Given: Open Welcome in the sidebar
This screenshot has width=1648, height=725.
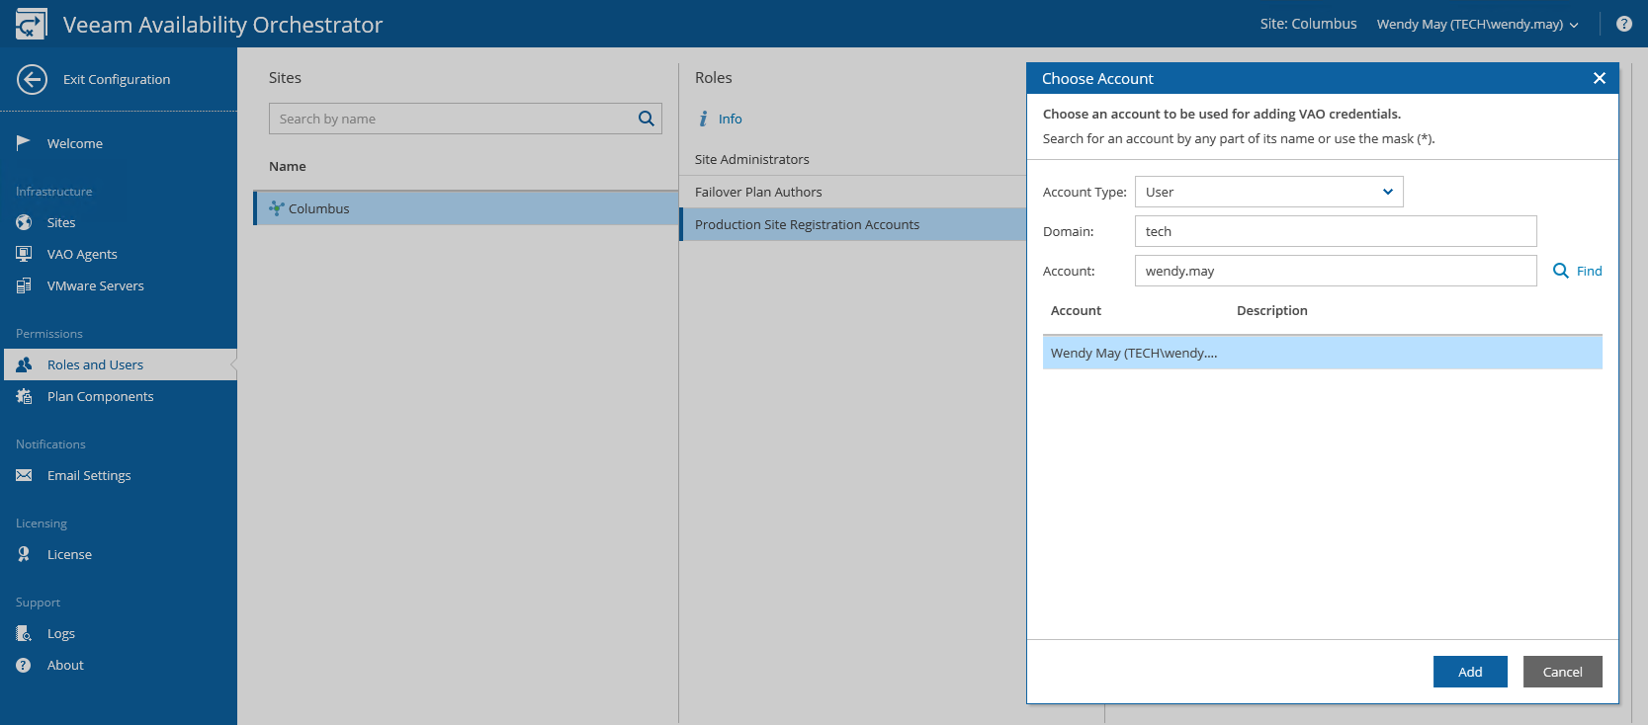Looking at the screenshot, I should tap(75, 143).
